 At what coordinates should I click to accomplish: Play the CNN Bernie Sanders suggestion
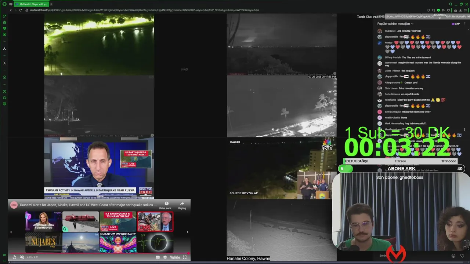pos(155,221)
